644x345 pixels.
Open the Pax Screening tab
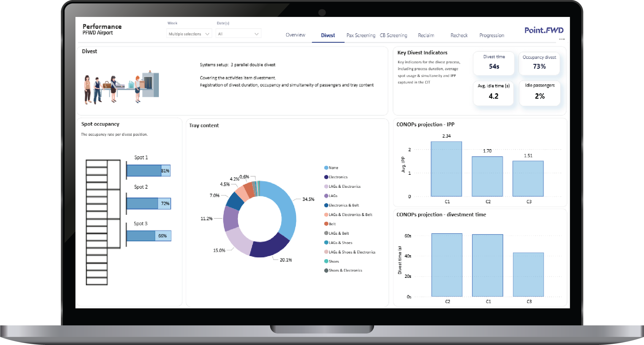[361, 35]
